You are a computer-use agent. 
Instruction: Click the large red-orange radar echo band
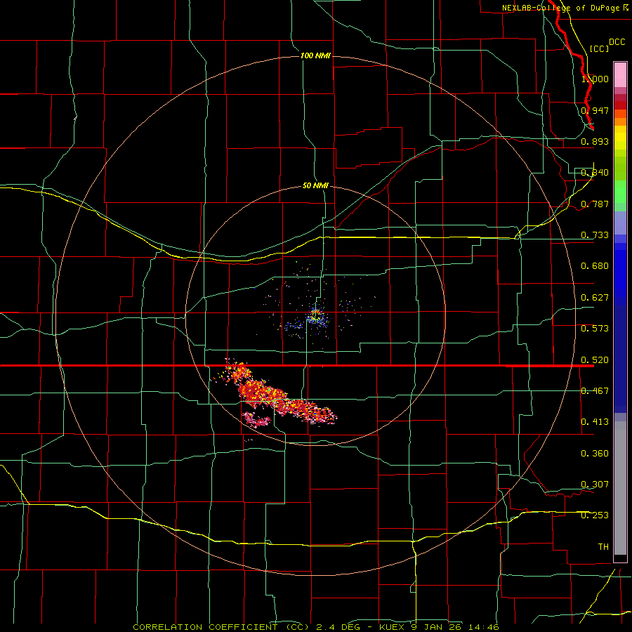(x=278, y=395)
